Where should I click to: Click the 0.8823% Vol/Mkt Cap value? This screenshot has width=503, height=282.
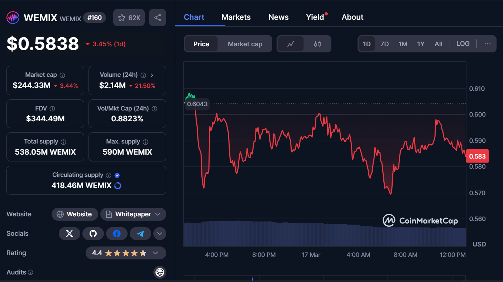(127, 118)
